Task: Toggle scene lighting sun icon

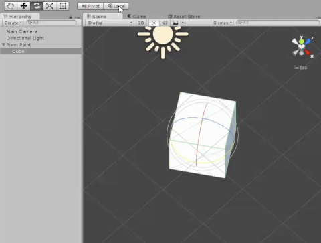Action: click(x=154, y=23)
